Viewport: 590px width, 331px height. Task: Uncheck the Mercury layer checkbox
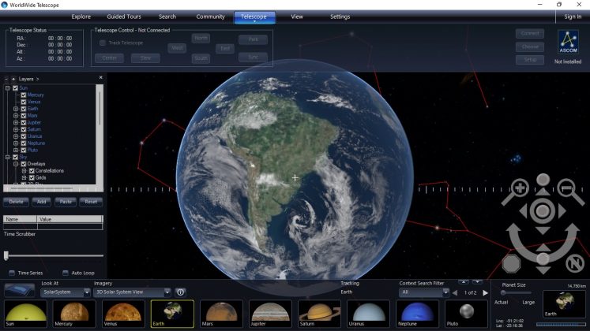click(x=24, y=95)
